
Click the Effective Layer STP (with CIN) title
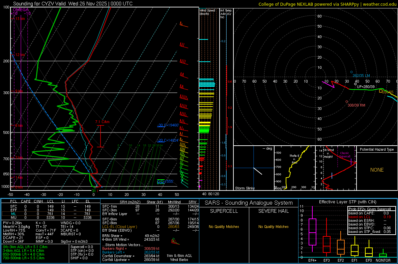[x=347, y=202]
